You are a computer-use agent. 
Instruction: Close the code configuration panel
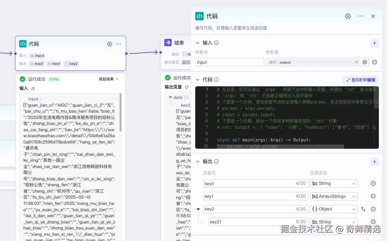373,16
